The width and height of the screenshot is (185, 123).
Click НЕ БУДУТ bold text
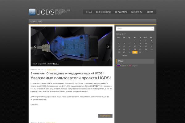[95, 86]
